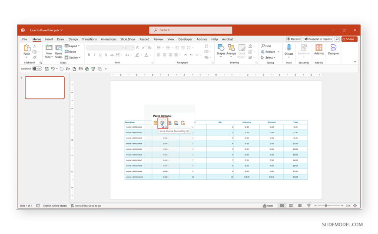
Task: Click the Find magnifier icon
Action: [x=263, y=46]
